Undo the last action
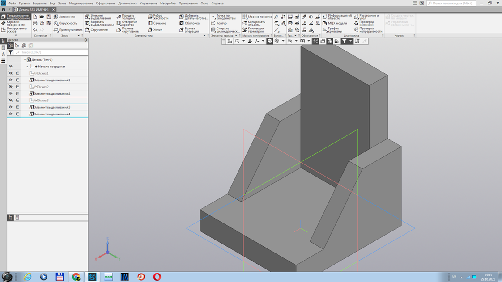This screenshot has height=282, width=502. 35,30
